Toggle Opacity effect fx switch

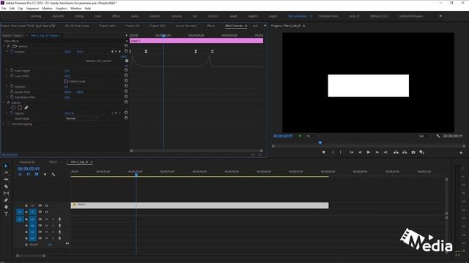click(9, 102)
